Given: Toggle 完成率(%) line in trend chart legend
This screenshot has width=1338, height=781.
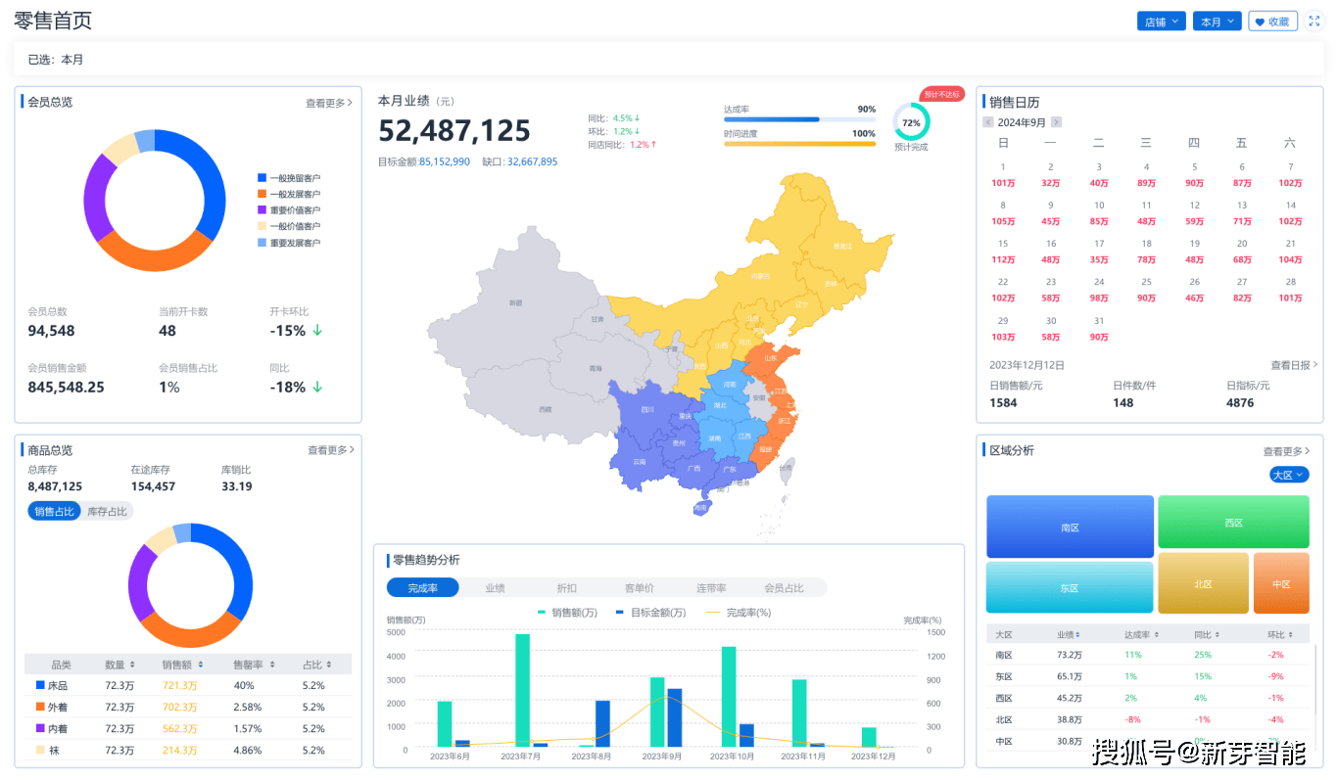Looking at the screenshot, I should click(738, 613).
